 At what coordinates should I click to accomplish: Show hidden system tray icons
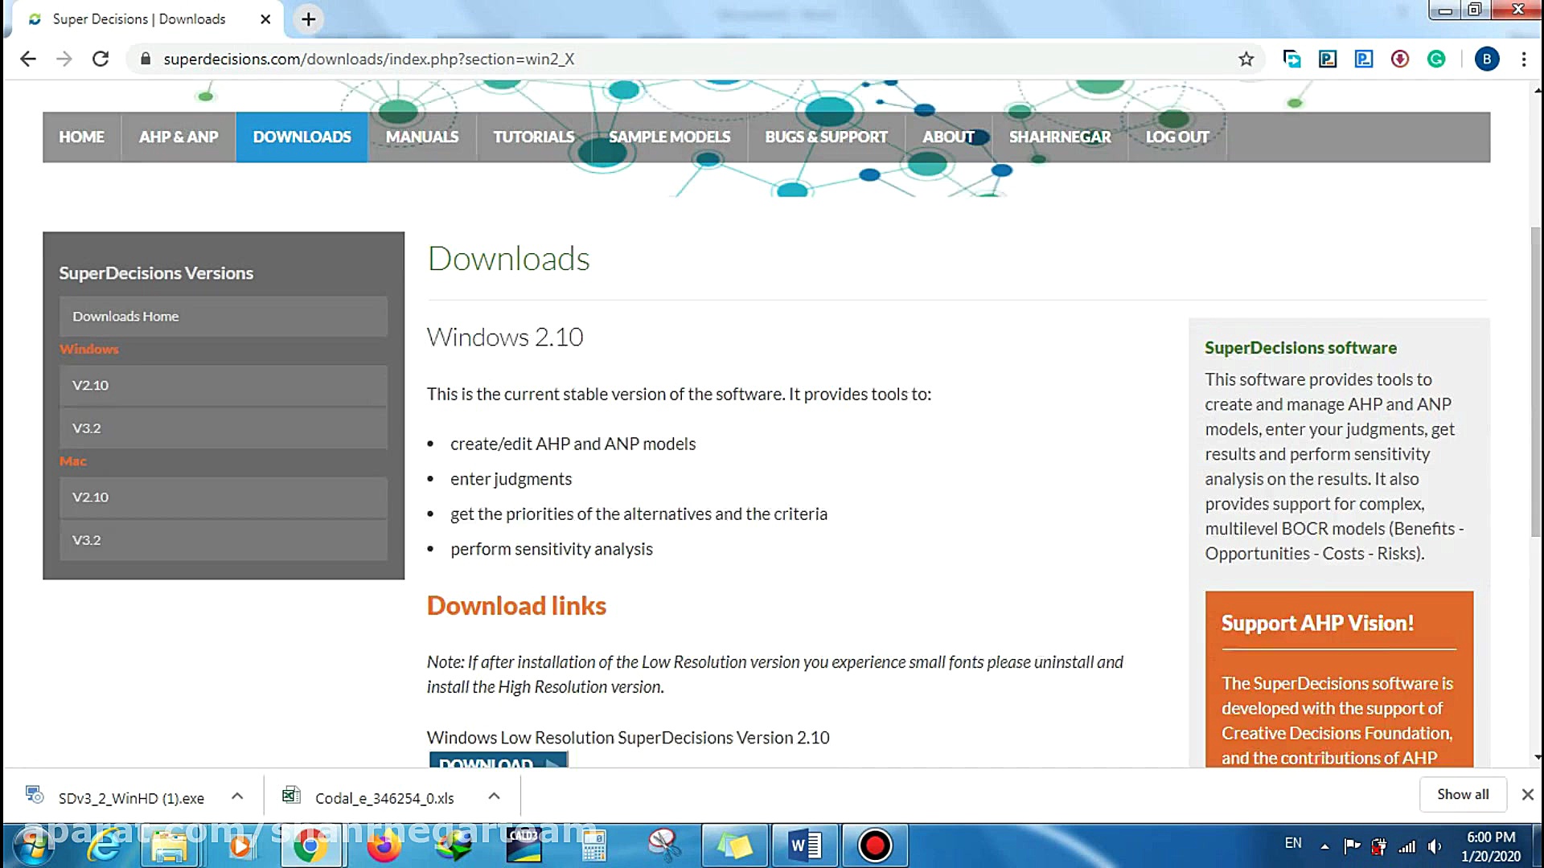1324,845
